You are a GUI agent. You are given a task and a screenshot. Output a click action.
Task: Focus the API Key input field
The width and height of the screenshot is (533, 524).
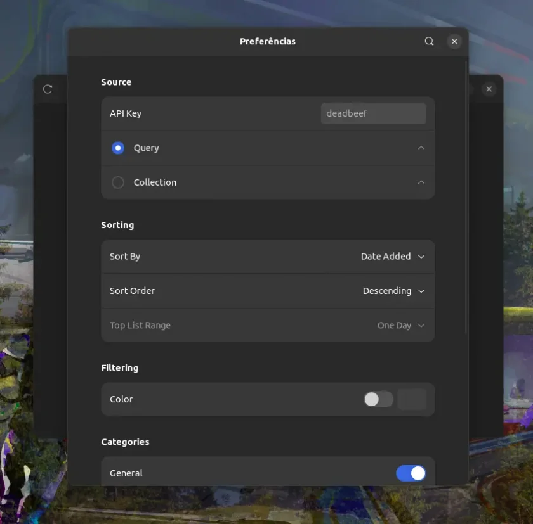tap(373, 113)
